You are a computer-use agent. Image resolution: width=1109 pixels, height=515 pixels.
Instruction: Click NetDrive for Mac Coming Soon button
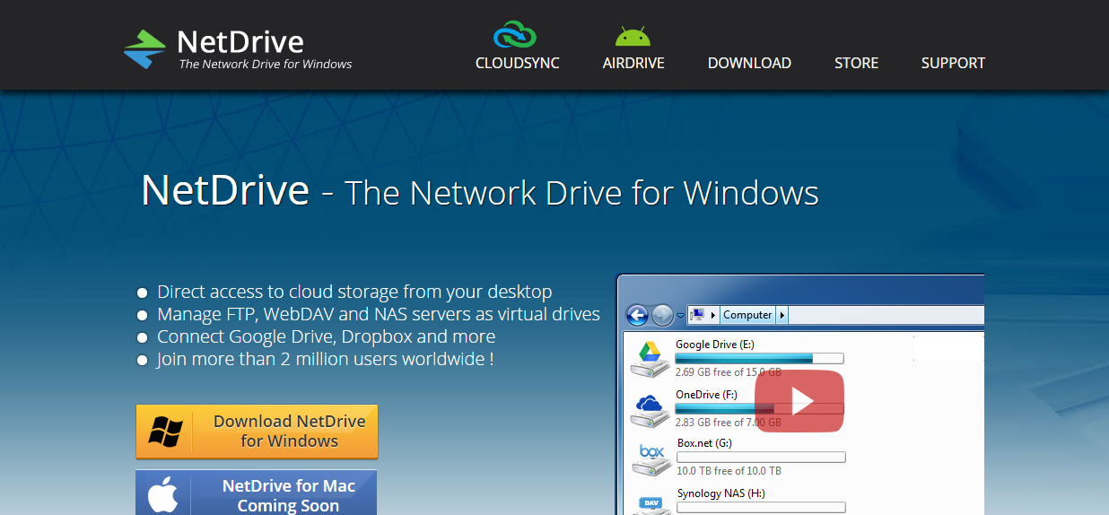pyautogui.click(x=257, y=493)
